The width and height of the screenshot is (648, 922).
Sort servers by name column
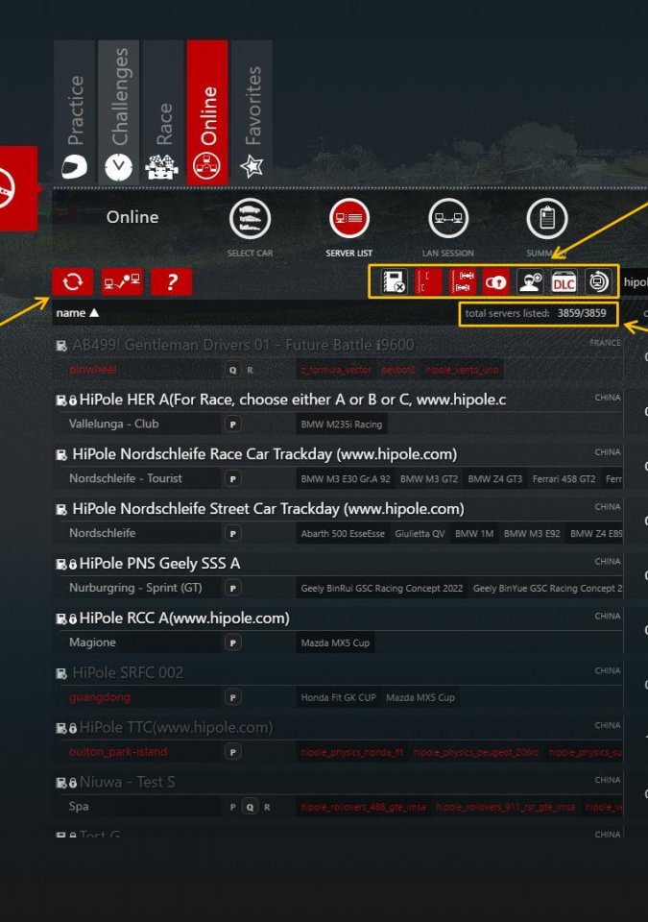(x=77, y=313)
